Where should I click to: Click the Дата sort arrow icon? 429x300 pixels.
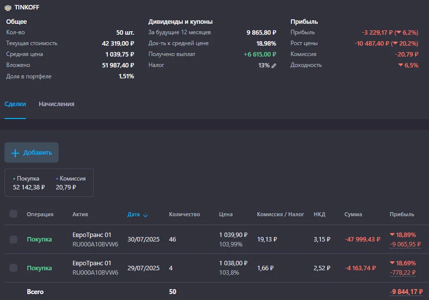click(145, 215)
